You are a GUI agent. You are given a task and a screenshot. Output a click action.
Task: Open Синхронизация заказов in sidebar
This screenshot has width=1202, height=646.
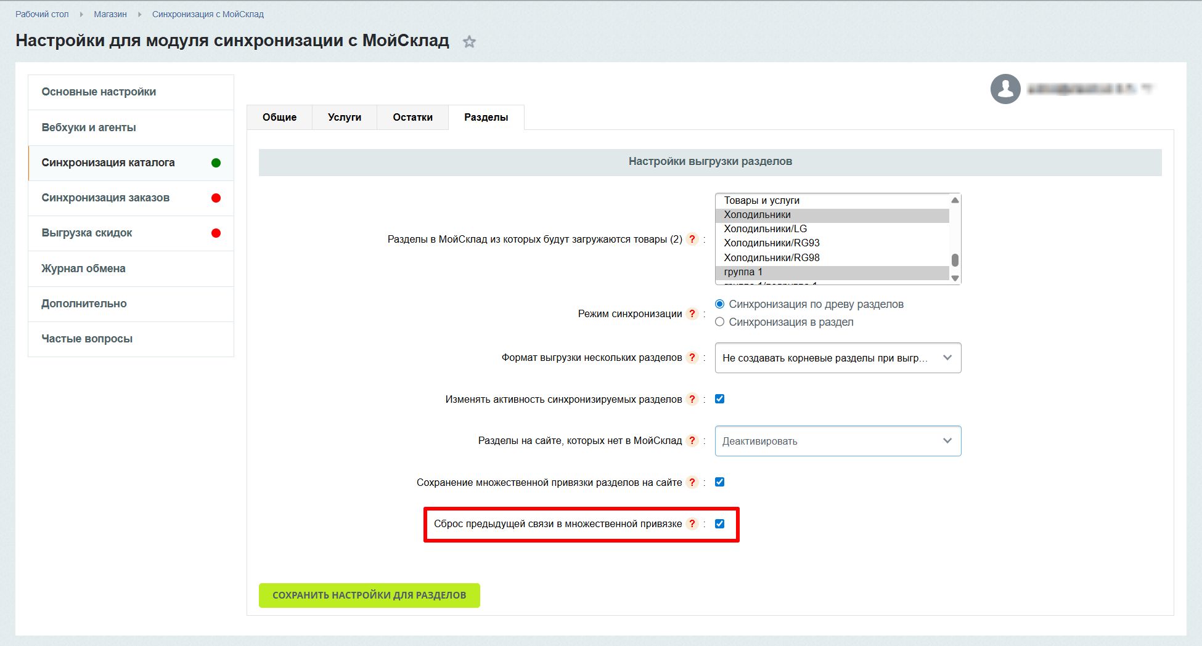coord(131,198)
